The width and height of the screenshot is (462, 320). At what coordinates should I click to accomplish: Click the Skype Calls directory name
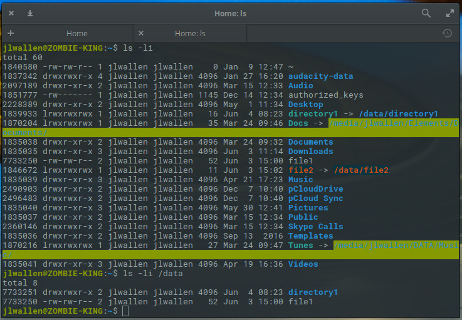click(x=315, y=226)
